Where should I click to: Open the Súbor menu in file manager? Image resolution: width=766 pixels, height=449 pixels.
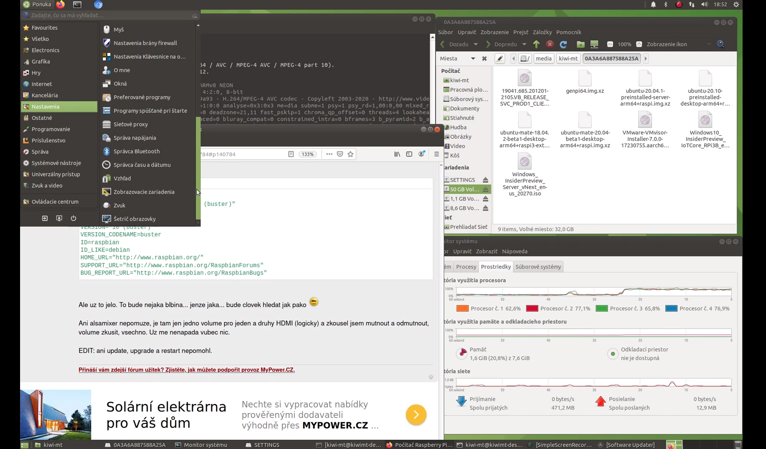pyautogui.click(x=445, y=32)
